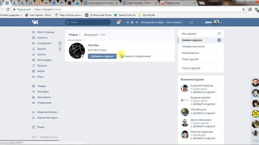This screenshot has width=259, height=145.
Task: Click Добавить в друзья button for Тото Кис
Action: coord(102,56)
